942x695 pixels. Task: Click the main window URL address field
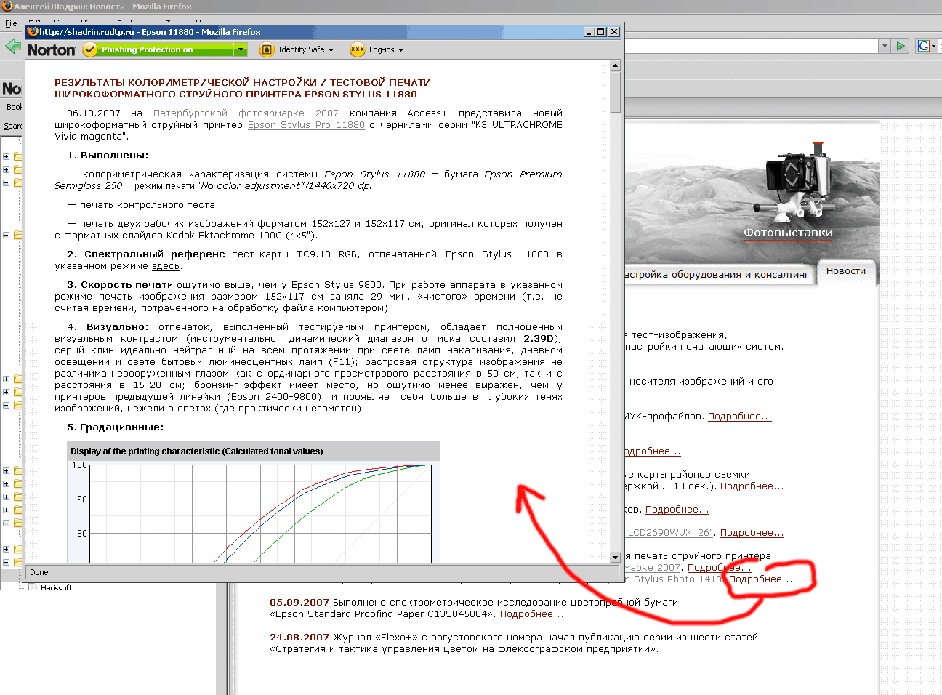tap(751, 46)
